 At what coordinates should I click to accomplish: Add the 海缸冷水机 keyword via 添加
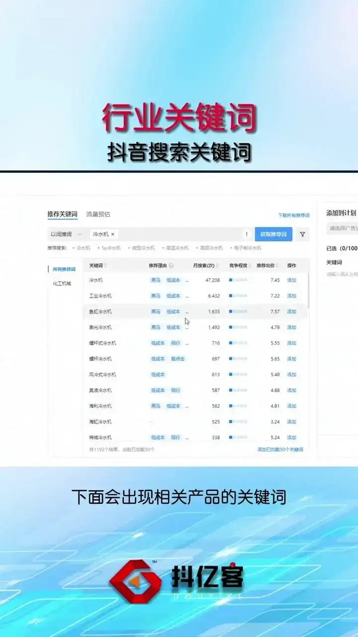pyautogui.click(x=291, y=422)
